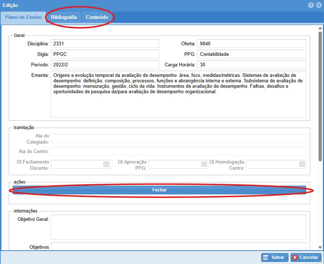Switch to the Conteúdo tab

97,17
